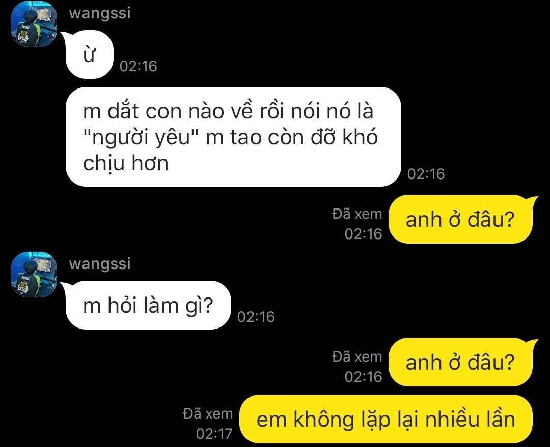Select the long message starting 'm dắt con nào'

(233, 137)
